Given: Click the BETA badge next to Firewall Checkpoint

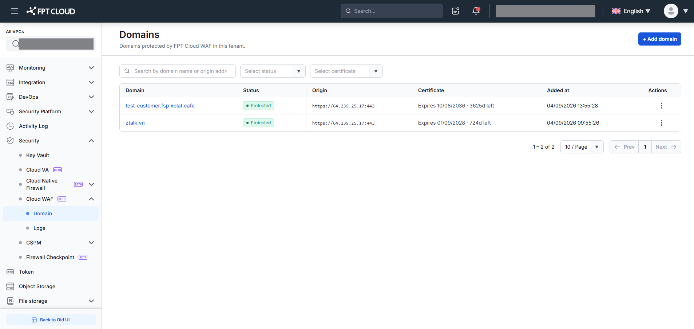Looking at the screenshot, I should (x=83, y=257).
